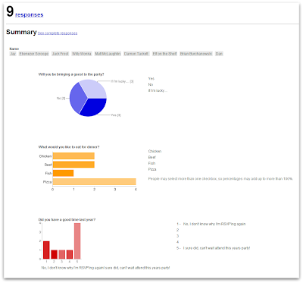Screen dimensions: 303x283
Task: Click the light 'If I'm lucky' pie slice
Action: point(94,89)
